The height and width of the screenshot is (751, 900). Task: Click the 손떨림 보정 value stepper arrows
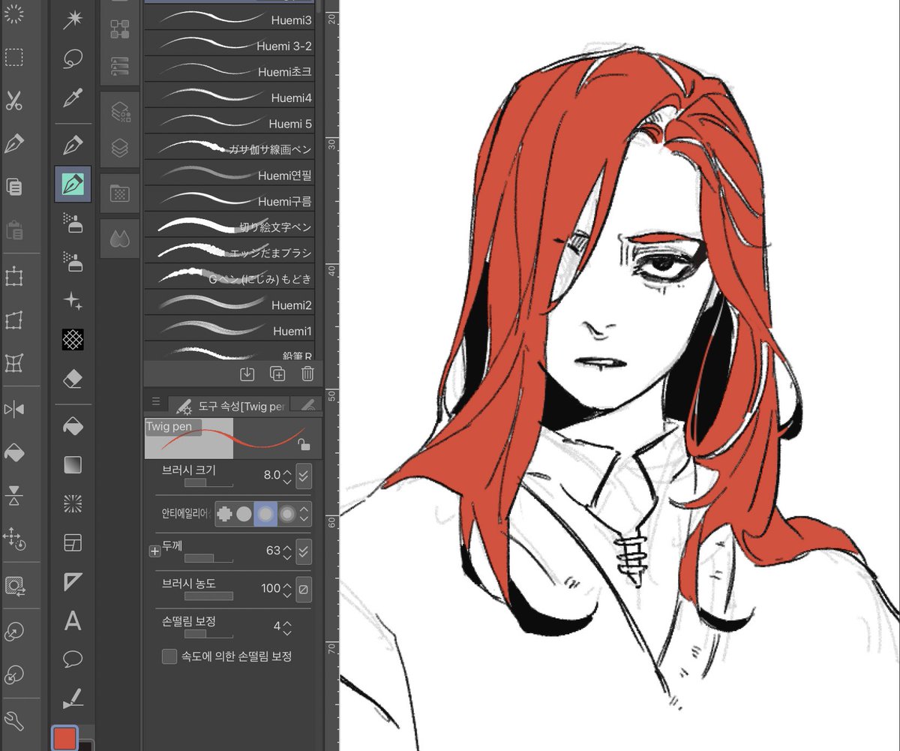pyautogui.click(x=287, y=627)
